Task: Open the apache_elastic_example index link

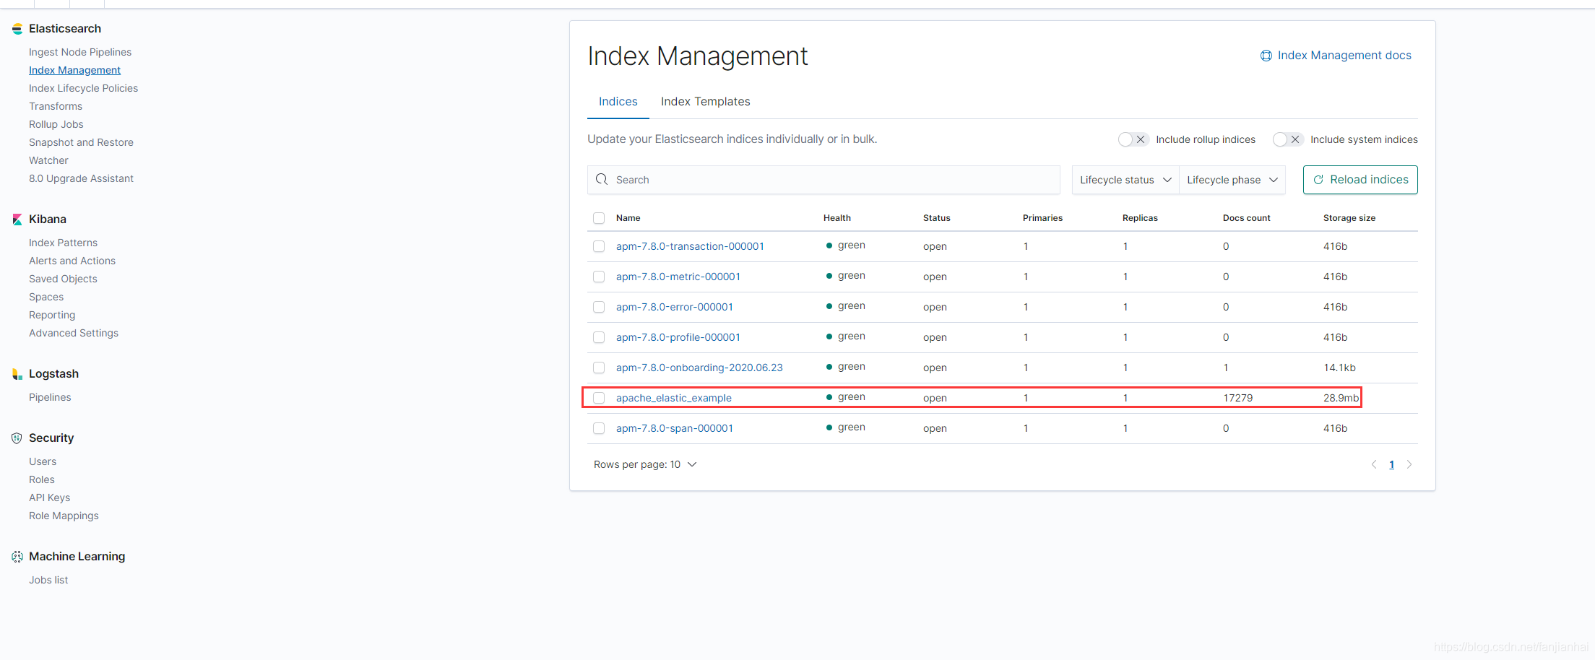Action: 674,398
